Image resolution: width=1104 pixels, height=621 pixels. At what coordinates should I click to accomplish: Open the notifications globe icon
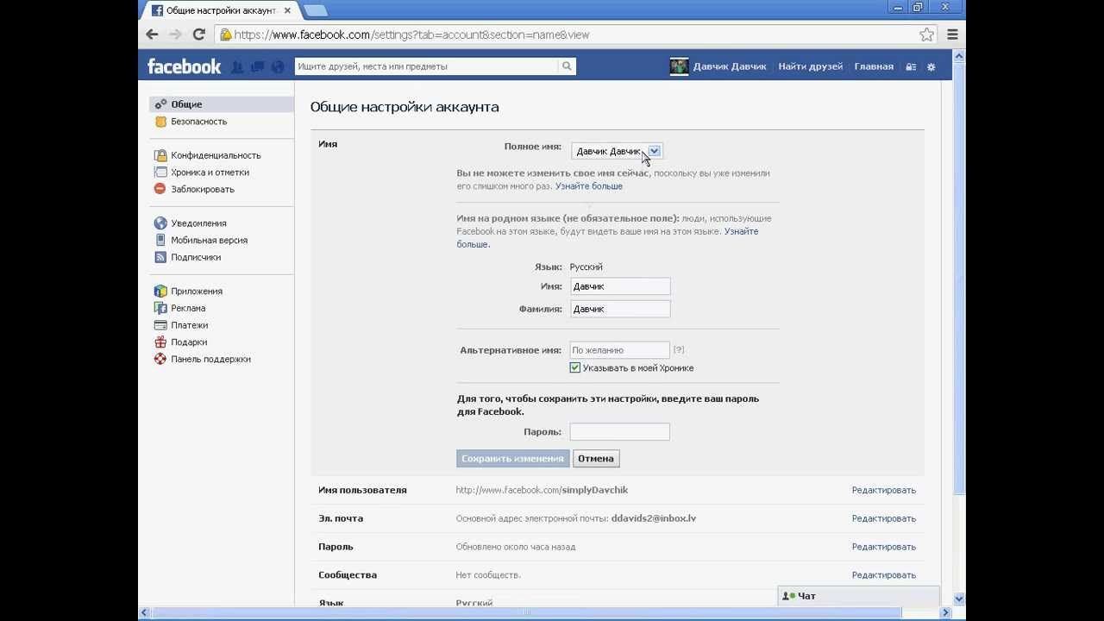(x=277, y=66)
